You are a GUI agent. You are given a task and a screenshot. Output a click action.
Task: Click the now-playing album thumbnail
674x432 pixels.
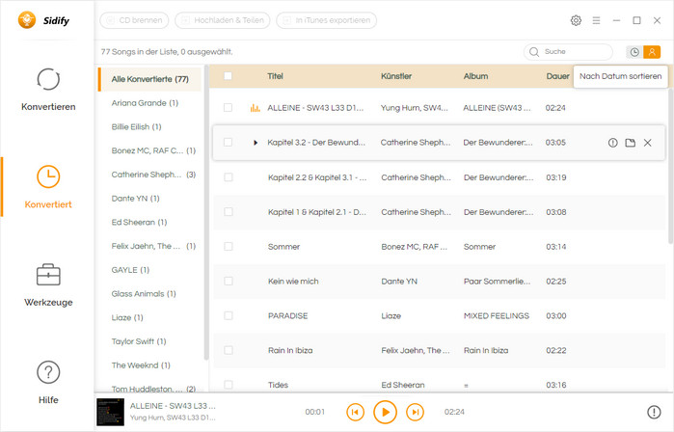coord(111,412)
